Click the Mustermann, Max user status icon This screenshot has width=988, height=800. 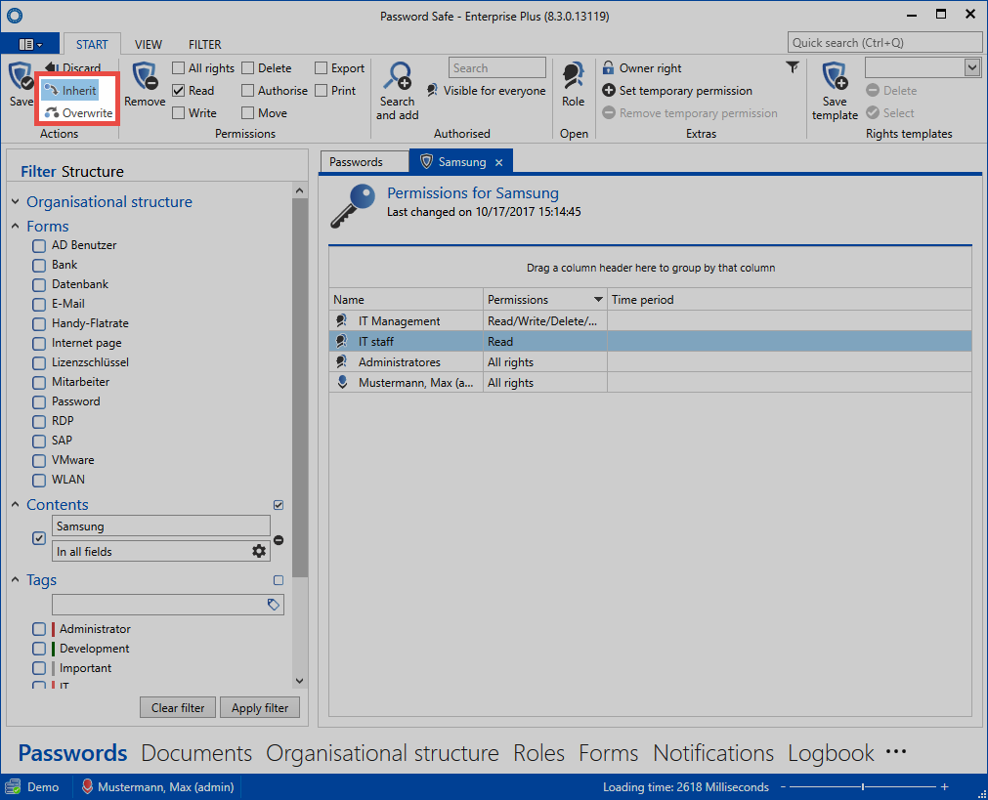click(x=88, y=786)
